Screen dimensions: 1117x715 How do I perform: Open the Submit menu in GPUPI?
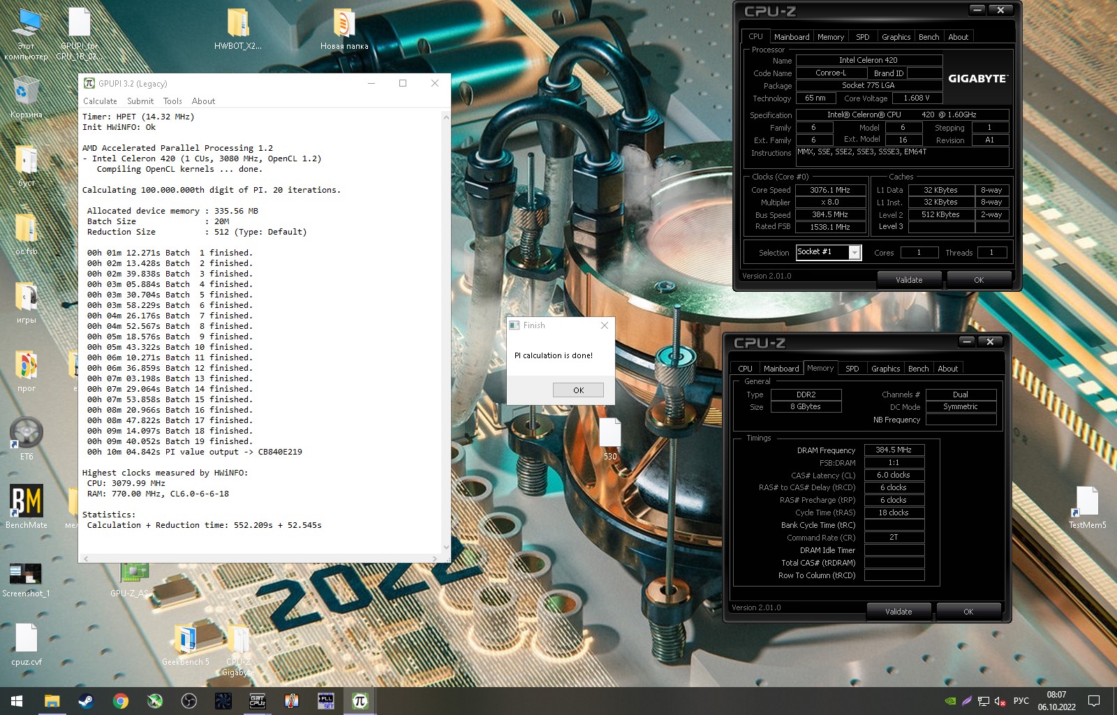pos(140,101)
